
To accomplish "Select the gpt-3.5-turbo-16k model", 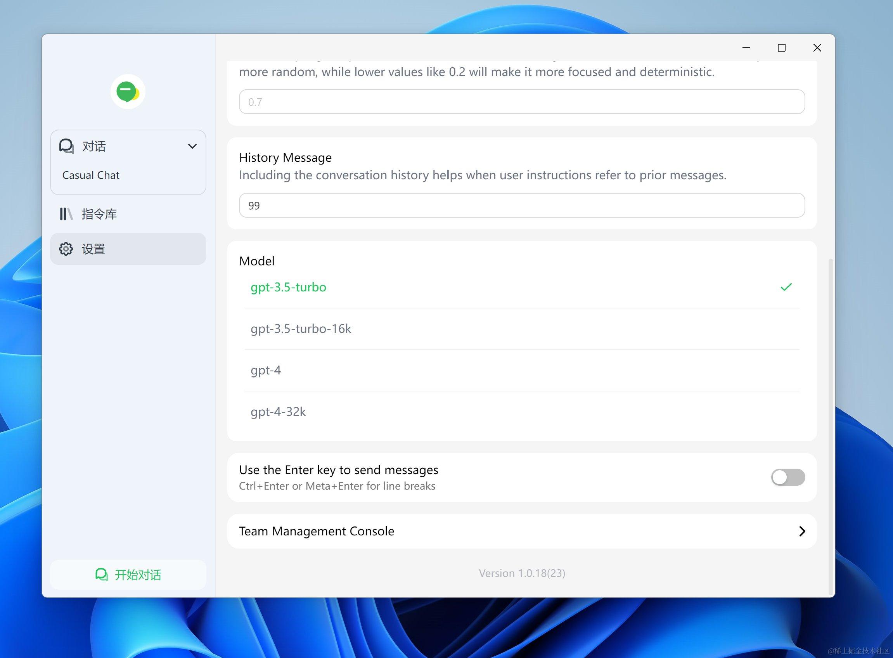I will (301, 329).
